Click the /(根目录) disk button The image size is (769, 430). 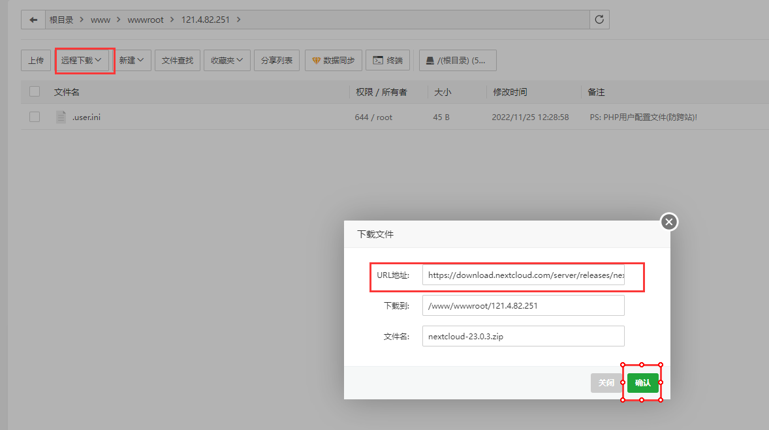pyautogui.click(x=458, y=60)
